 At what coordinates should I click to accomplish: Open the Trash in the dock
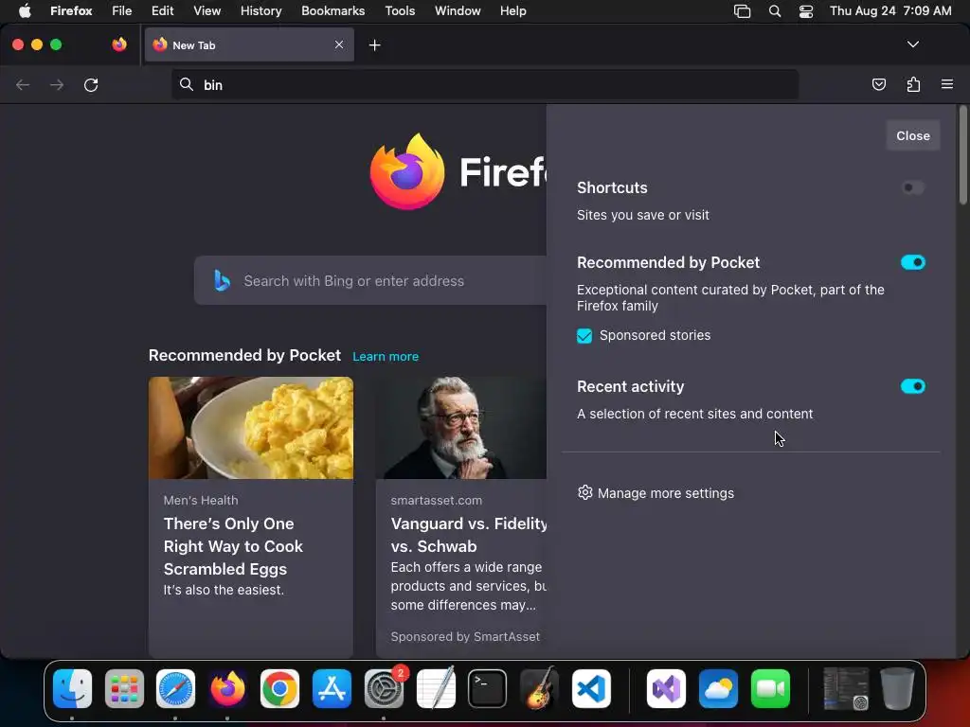pyautogui.click(x=898, y=688)
